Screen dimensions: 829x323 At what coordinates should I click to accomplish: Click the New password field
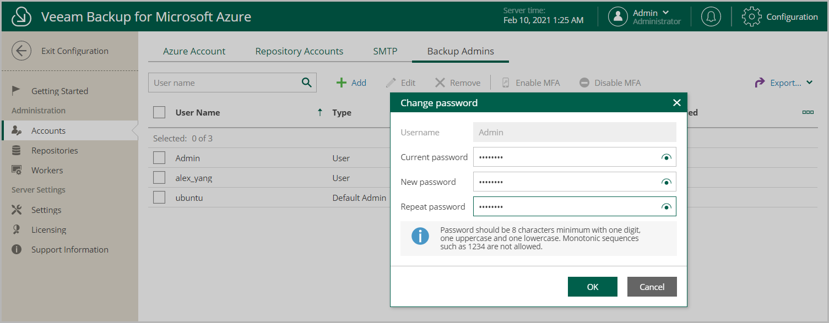575,182
